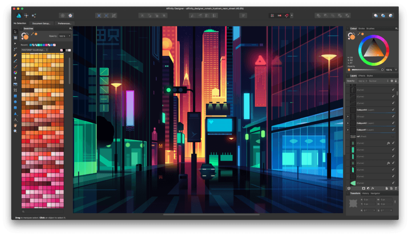Switch to the History tab
This screenshot has height=236, width=410.
(x=366, y=194)
